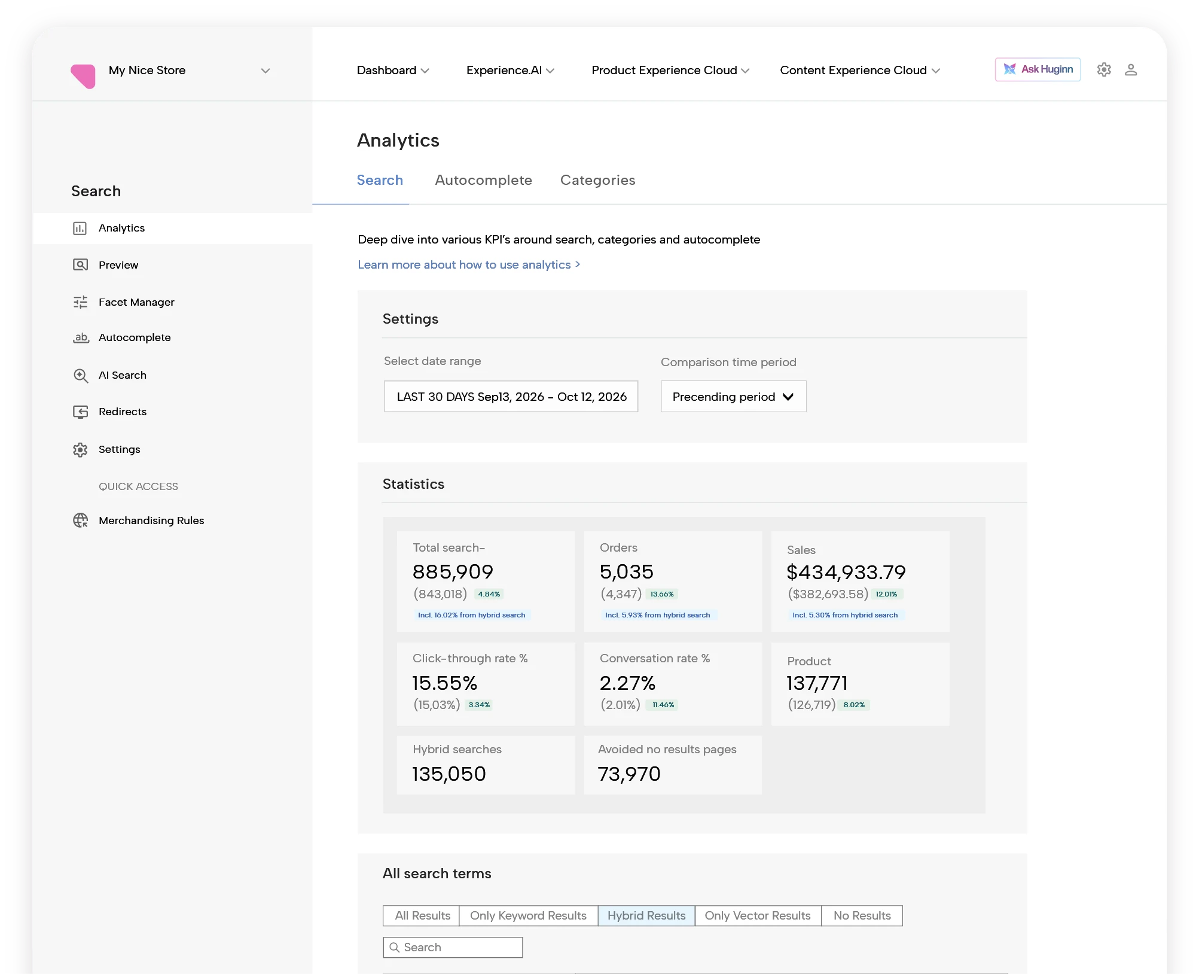The image size is (1199, 974).
Task: Click the Total search value 885,909
Action: click(x=453, y=571)
